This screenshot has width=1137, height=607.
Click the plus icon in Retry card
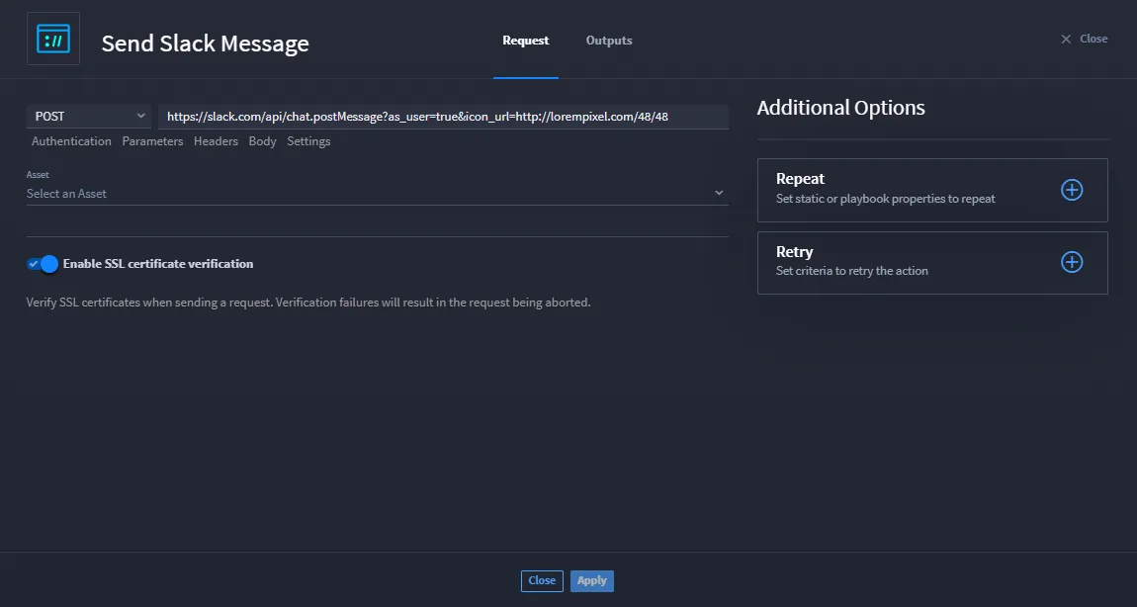point(1072,262)
